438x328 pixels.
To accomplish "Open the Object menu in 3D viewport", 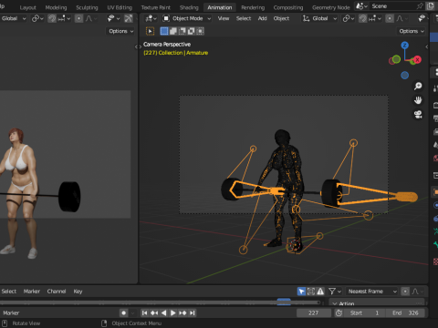I will click(x=281, y=18).
